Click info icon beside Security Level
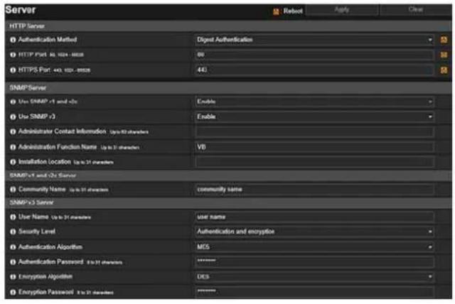Viewport: 455px width, 304px height. click(x=13, y=232)
